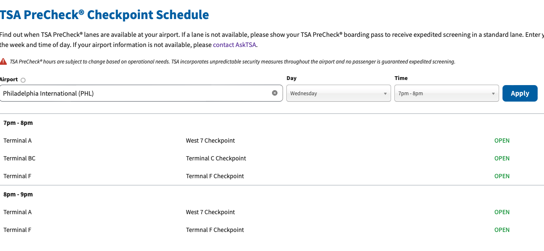Clear the airport field using the x icon
Screen dimensions: 544x251
[x=275, y=93]
